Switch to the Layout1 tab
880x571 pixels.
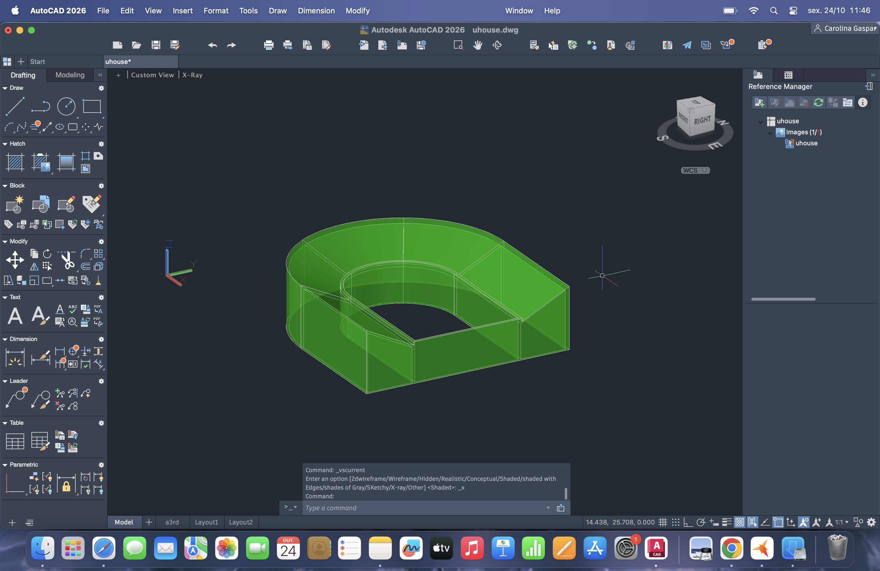[x=206, y=522]
